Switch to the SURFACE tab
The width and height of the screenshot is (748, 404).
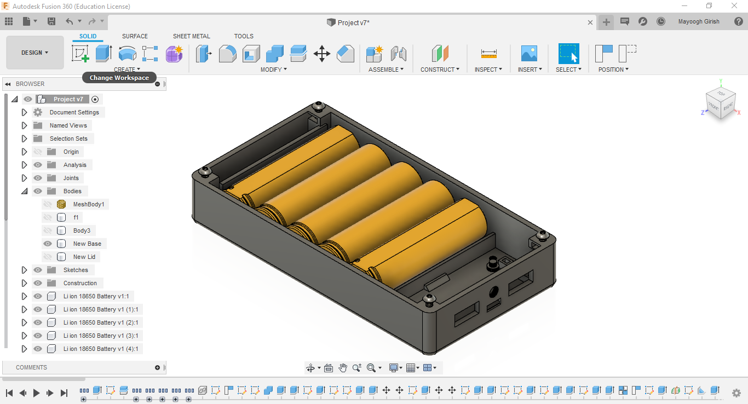[135, 36]
